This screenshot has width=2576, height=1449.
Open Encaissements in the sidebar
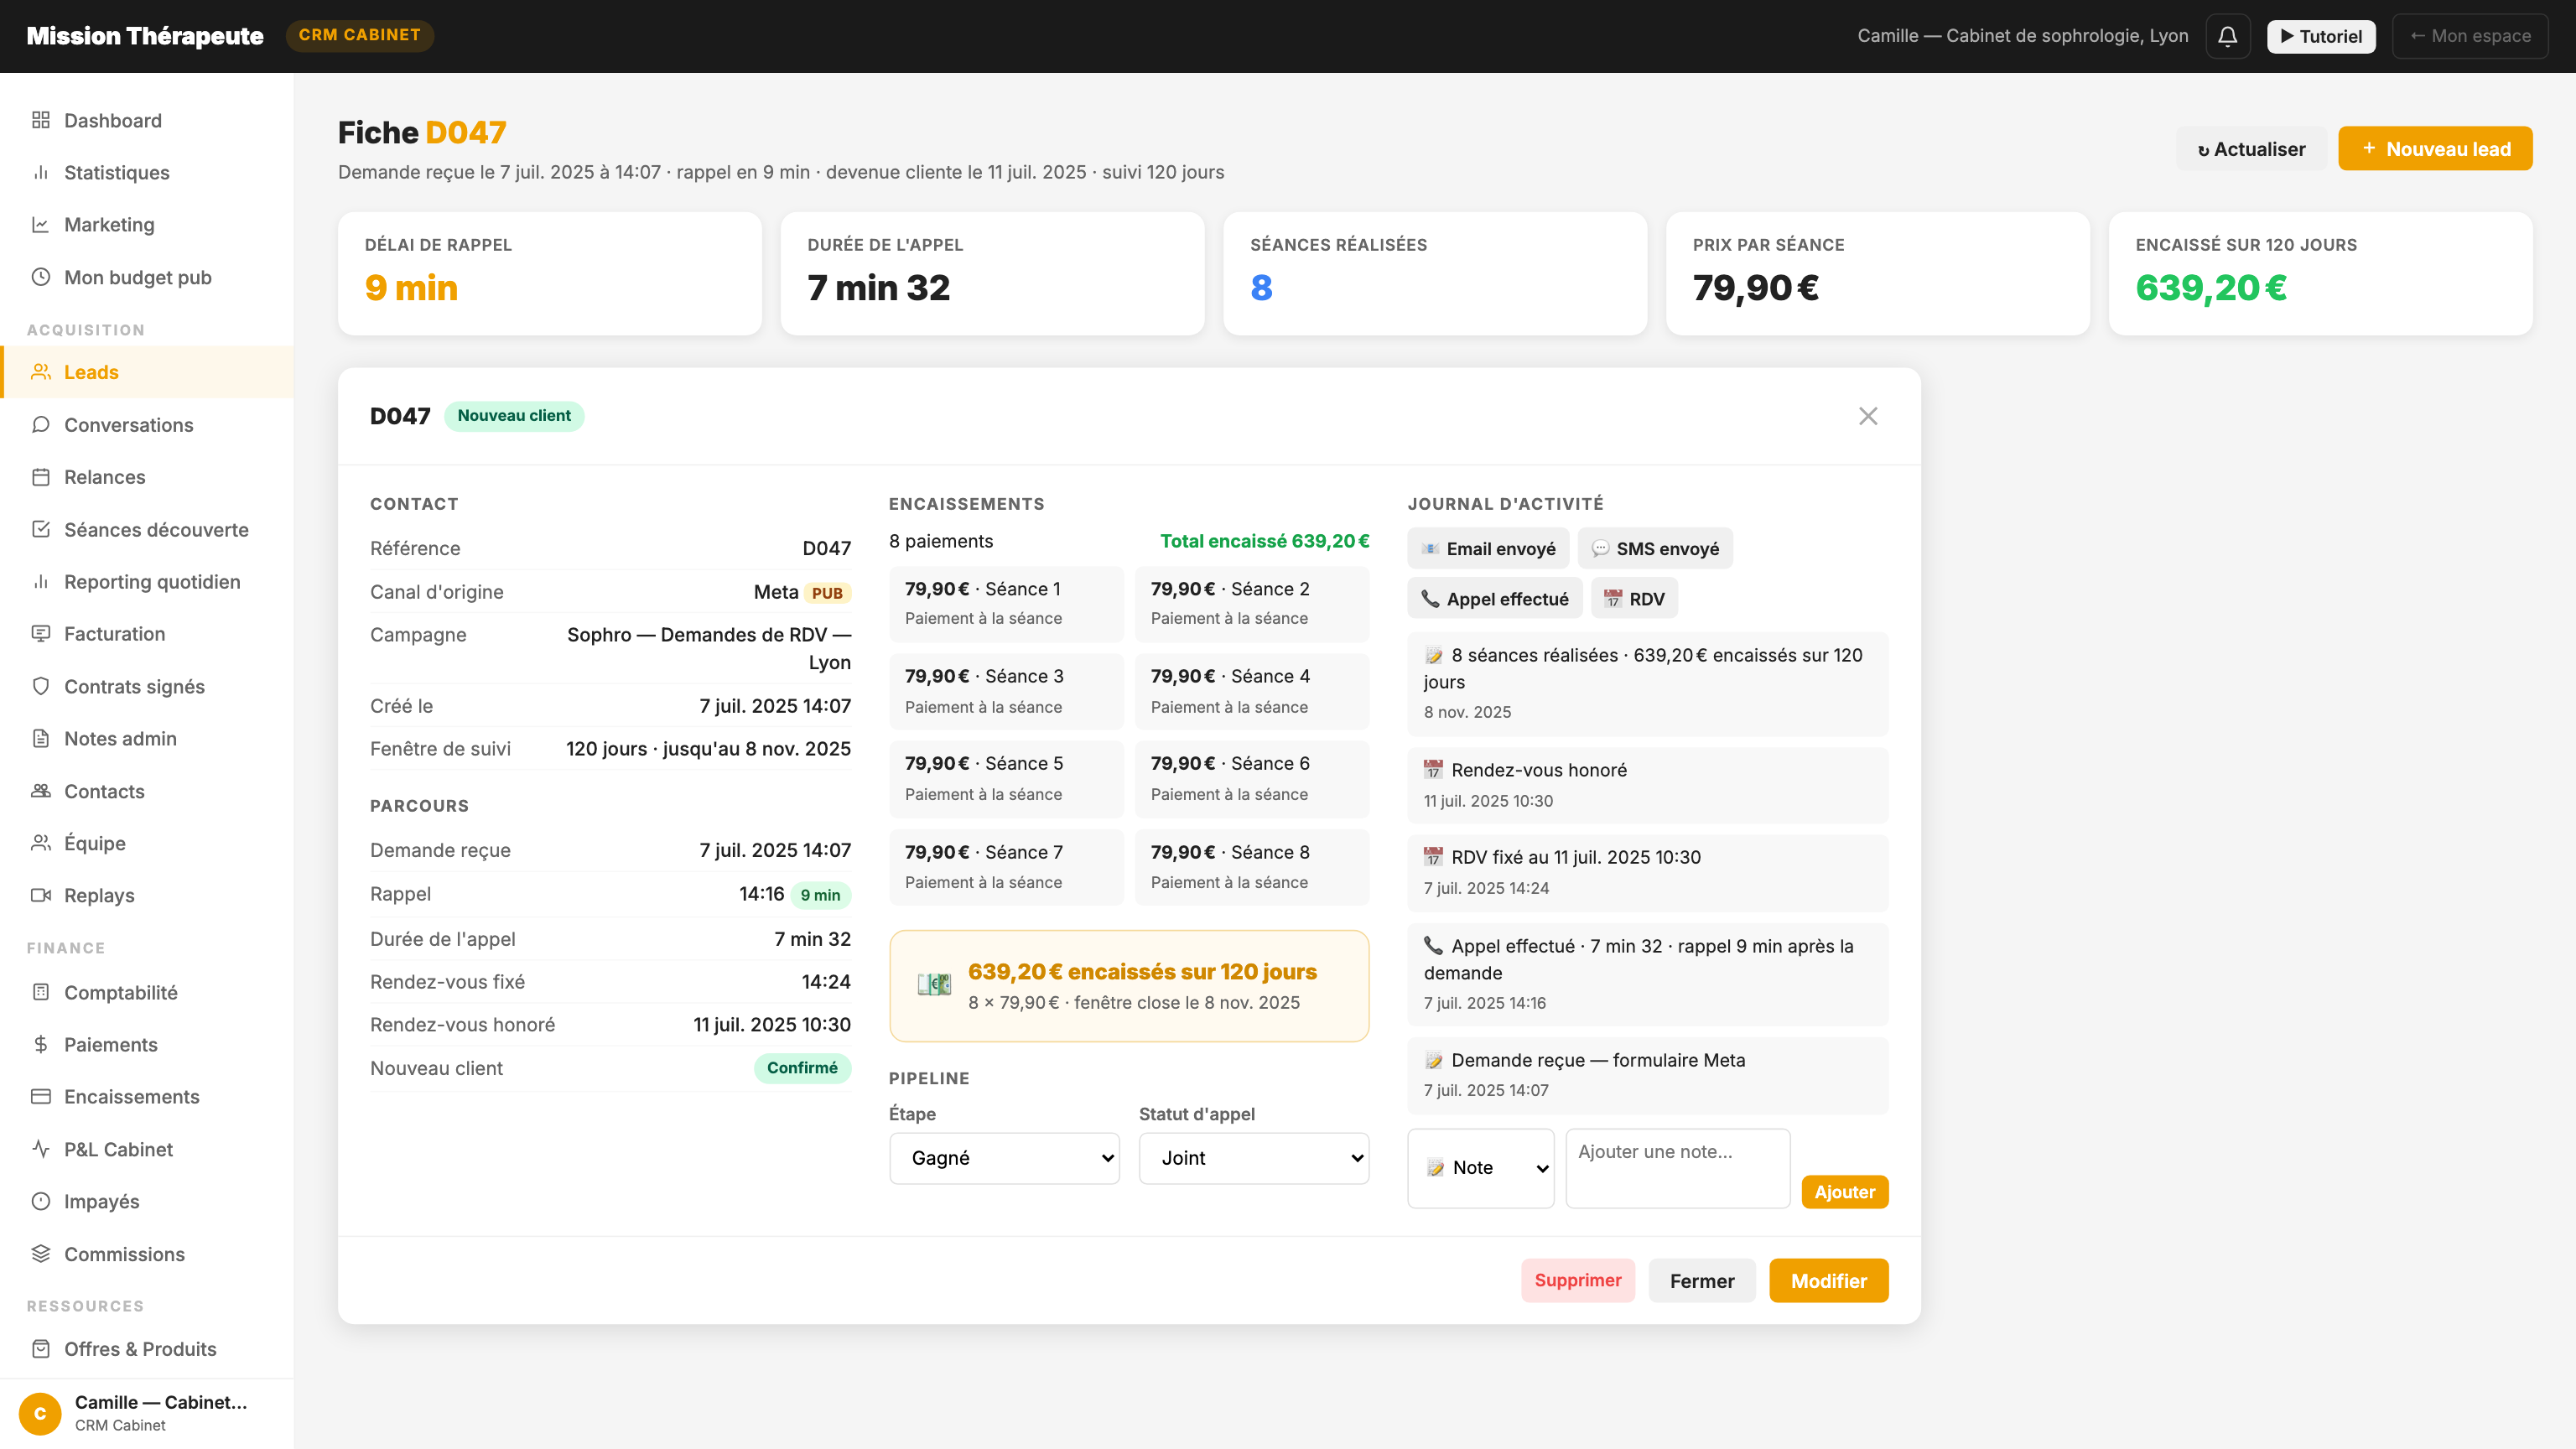coord(147,1096)
